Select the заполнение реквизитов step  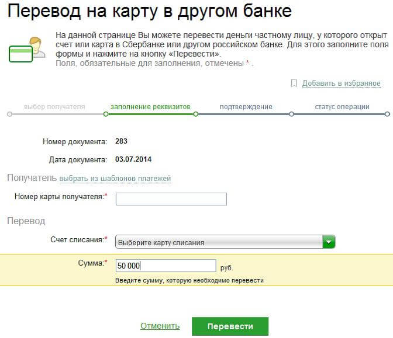coord(150,107)
